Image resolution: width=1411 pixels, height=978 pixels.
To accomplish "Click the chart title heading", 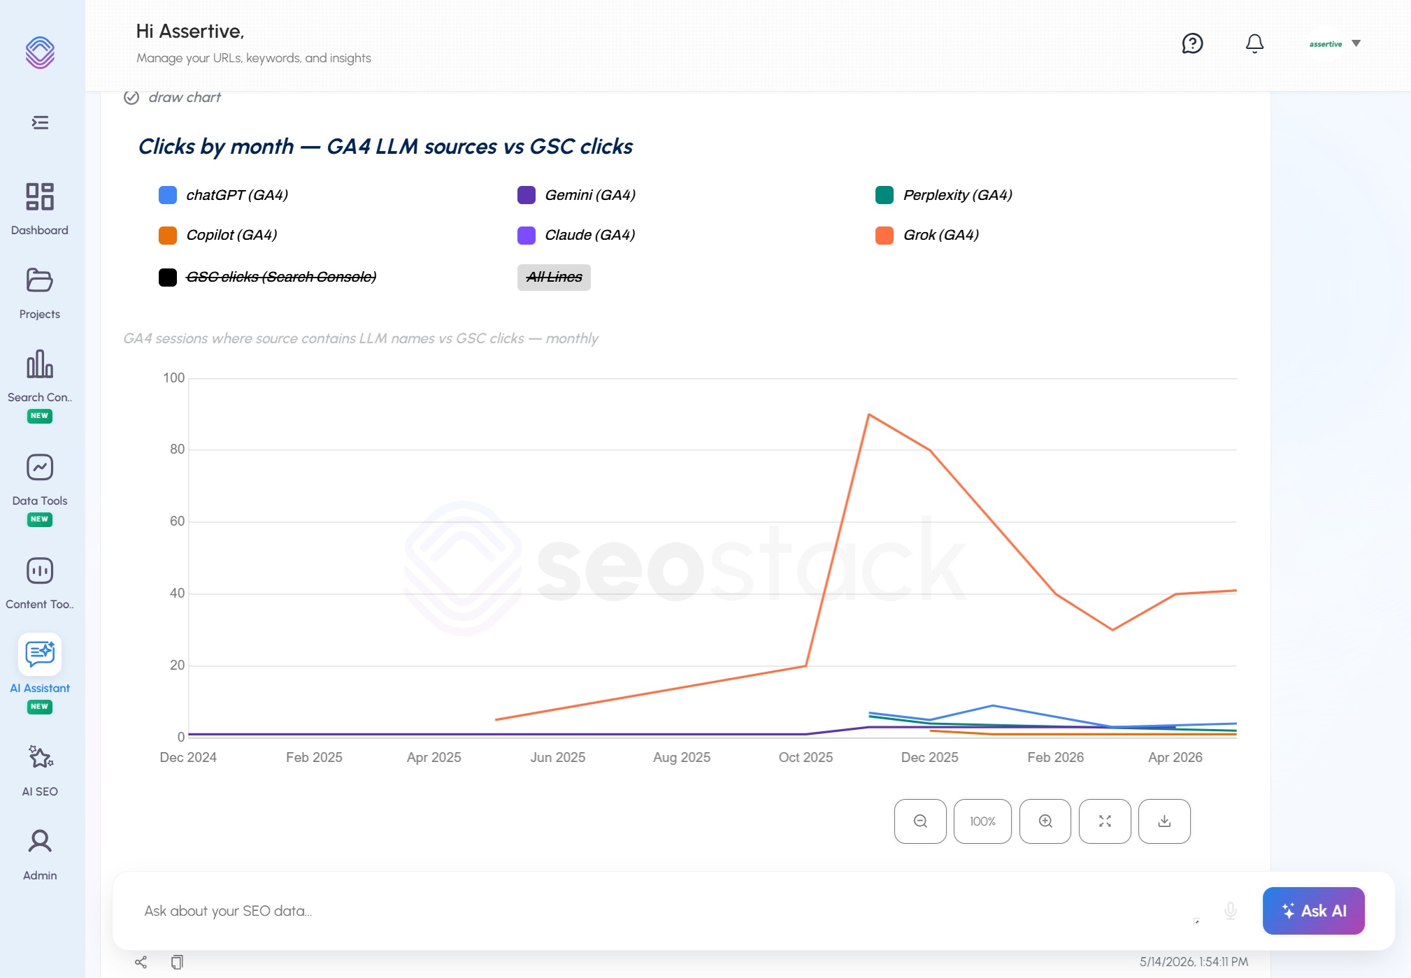I will (x=385, y=146).
